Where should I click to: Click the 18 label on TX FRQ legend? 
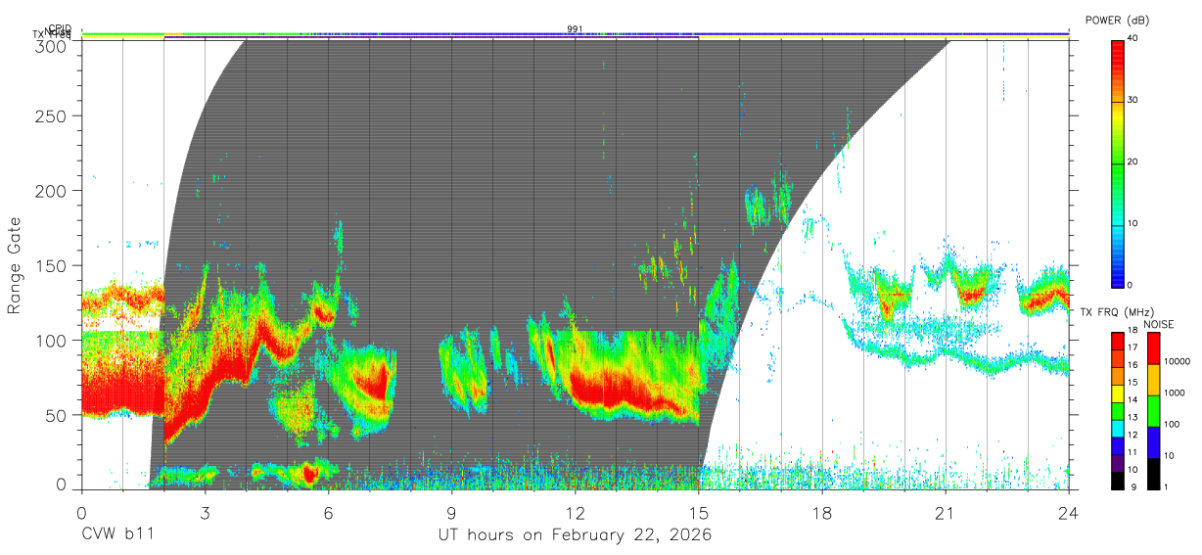coord(1133,330)
